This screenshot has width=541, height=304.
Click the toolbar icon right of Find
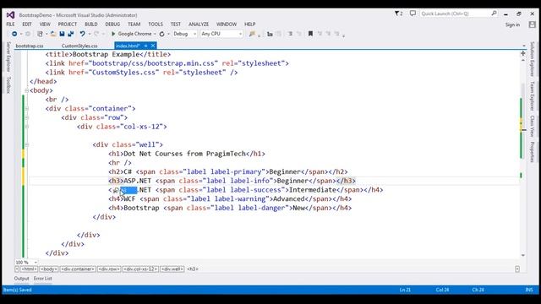270,34
